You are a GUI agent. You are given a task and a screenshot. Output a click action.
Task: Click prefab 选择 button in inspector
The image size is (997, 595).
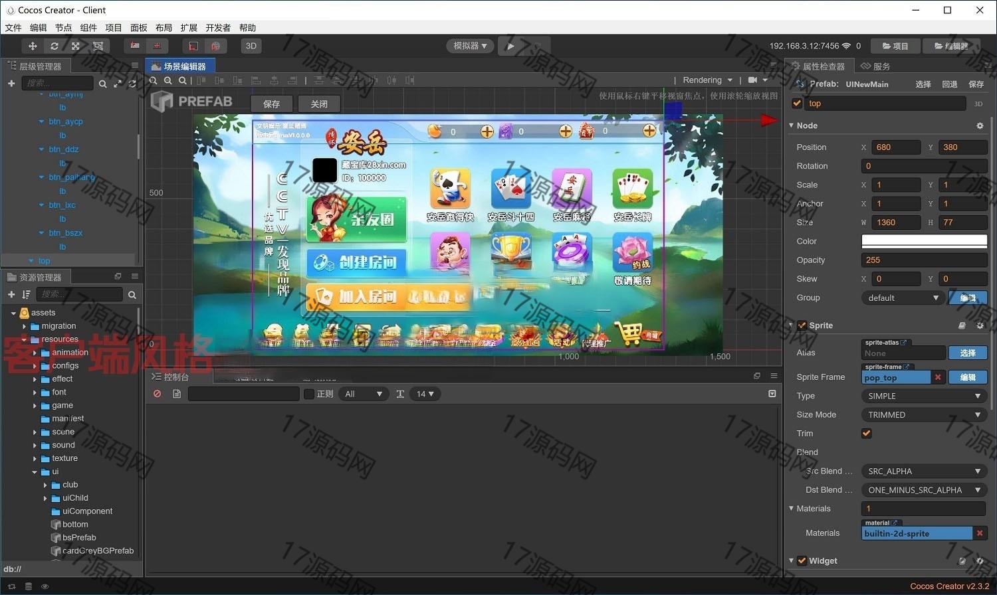tap(923, 84)
